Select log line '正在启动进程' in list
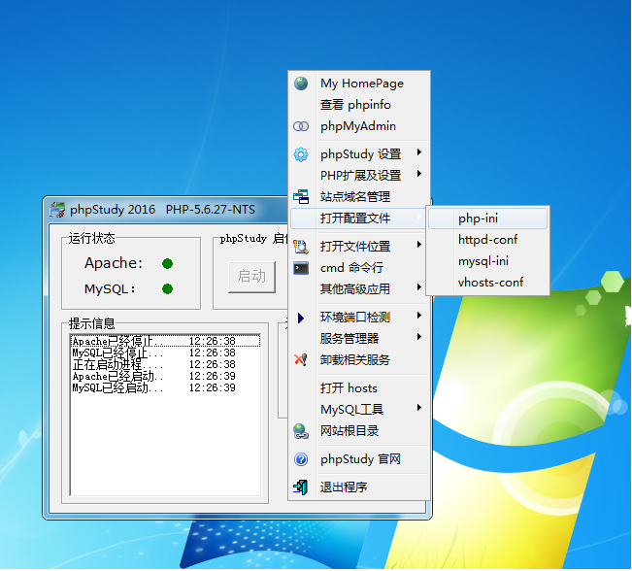Image resolution: width=632 pixels, height=571 pixels. (165, 365)
